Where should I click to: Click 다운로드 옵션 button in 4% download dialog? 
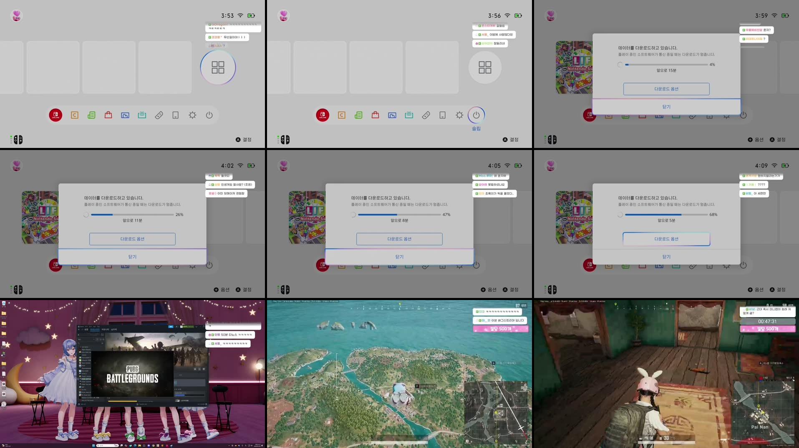[x=666, y=89]
